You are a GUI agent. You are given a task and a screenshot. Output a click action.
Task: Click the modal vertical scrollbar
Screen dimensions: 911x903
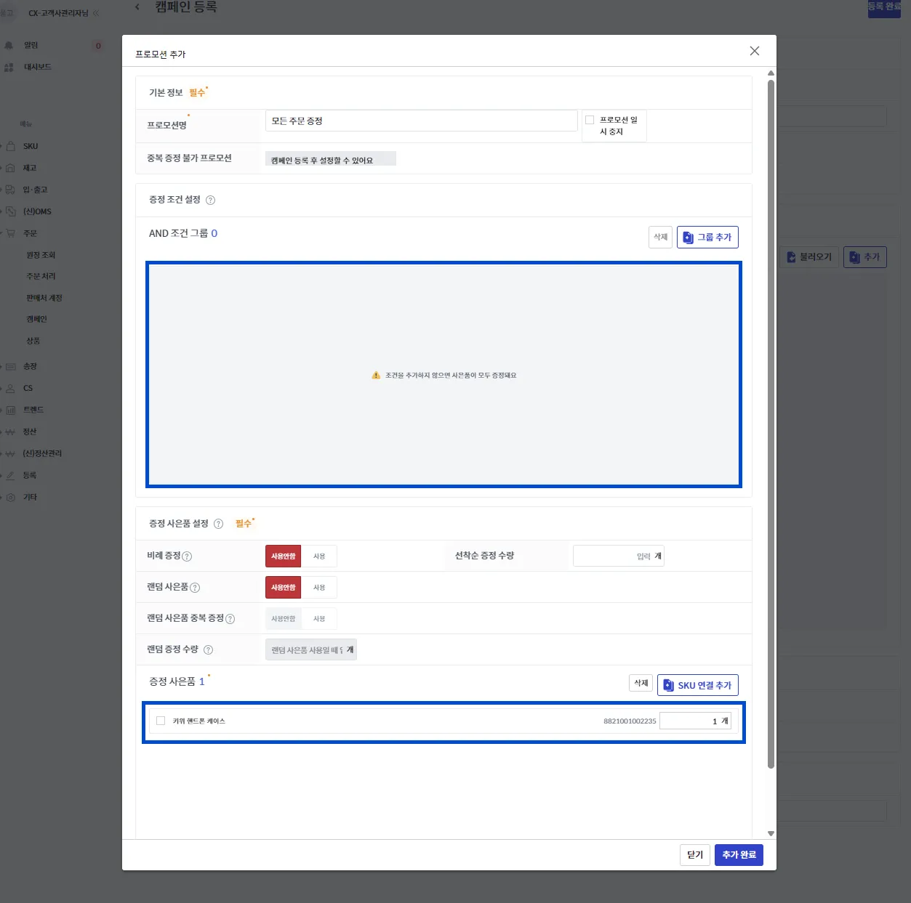(771, 424)
